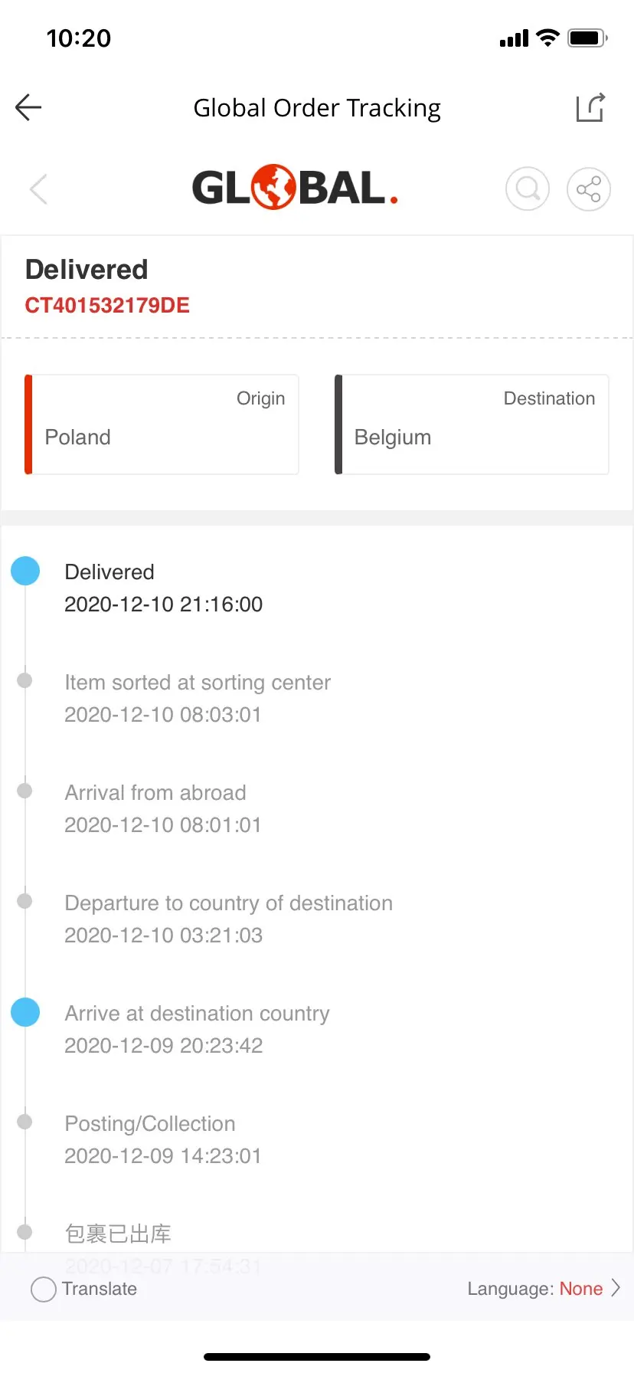
Task: Tap the round search icon
Action: [528, 188]
